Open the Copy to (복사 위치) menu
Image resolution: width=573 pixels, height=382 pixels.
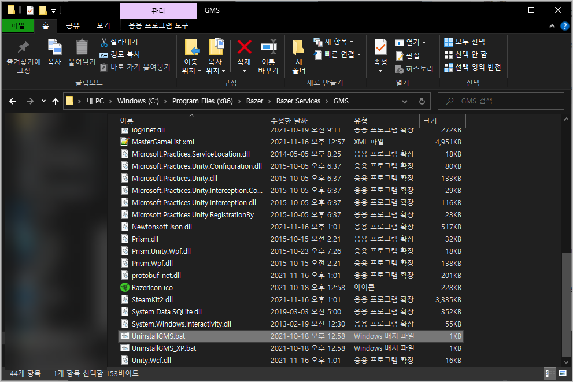[216, 56]
